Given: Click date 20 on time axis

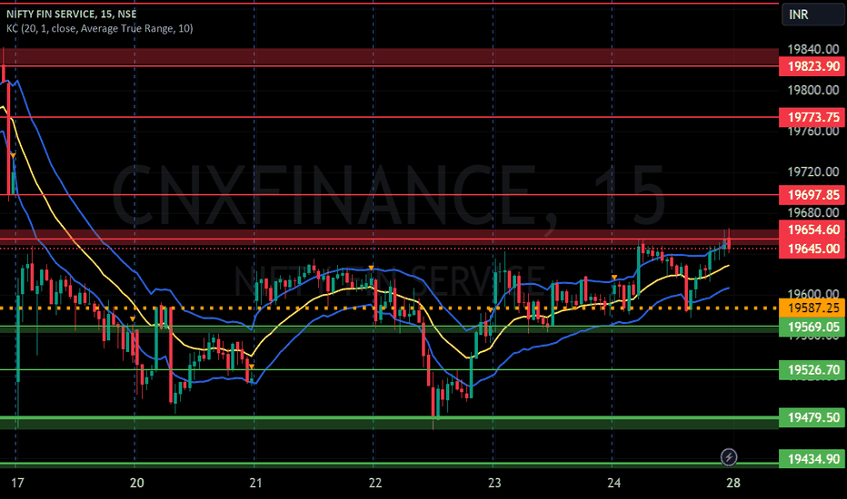Looking at the screenshot, I should point(136,483).
